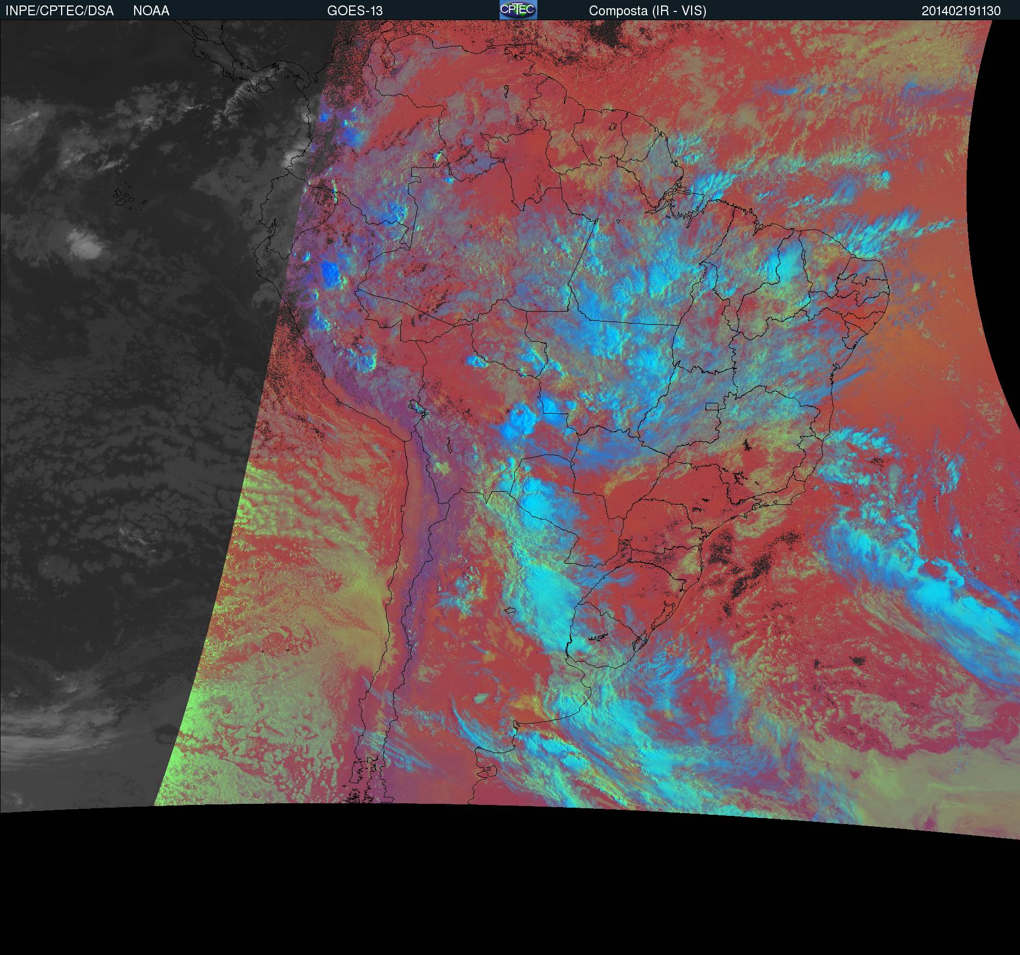The image size is (1020, 955).
Task: Click the INPE/CPTEC/DSA header text
Action: 59,11
